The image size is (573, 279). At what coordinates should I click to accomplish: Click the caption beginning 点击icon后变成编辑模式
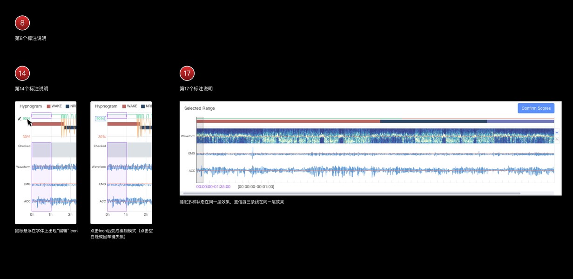pos(121,233)
